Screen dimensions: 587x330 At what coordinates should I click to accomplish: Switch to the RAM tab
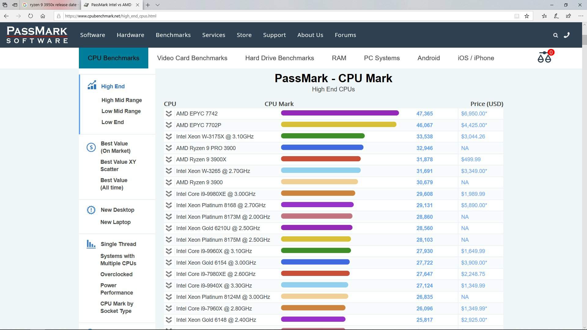click(339, 58)
